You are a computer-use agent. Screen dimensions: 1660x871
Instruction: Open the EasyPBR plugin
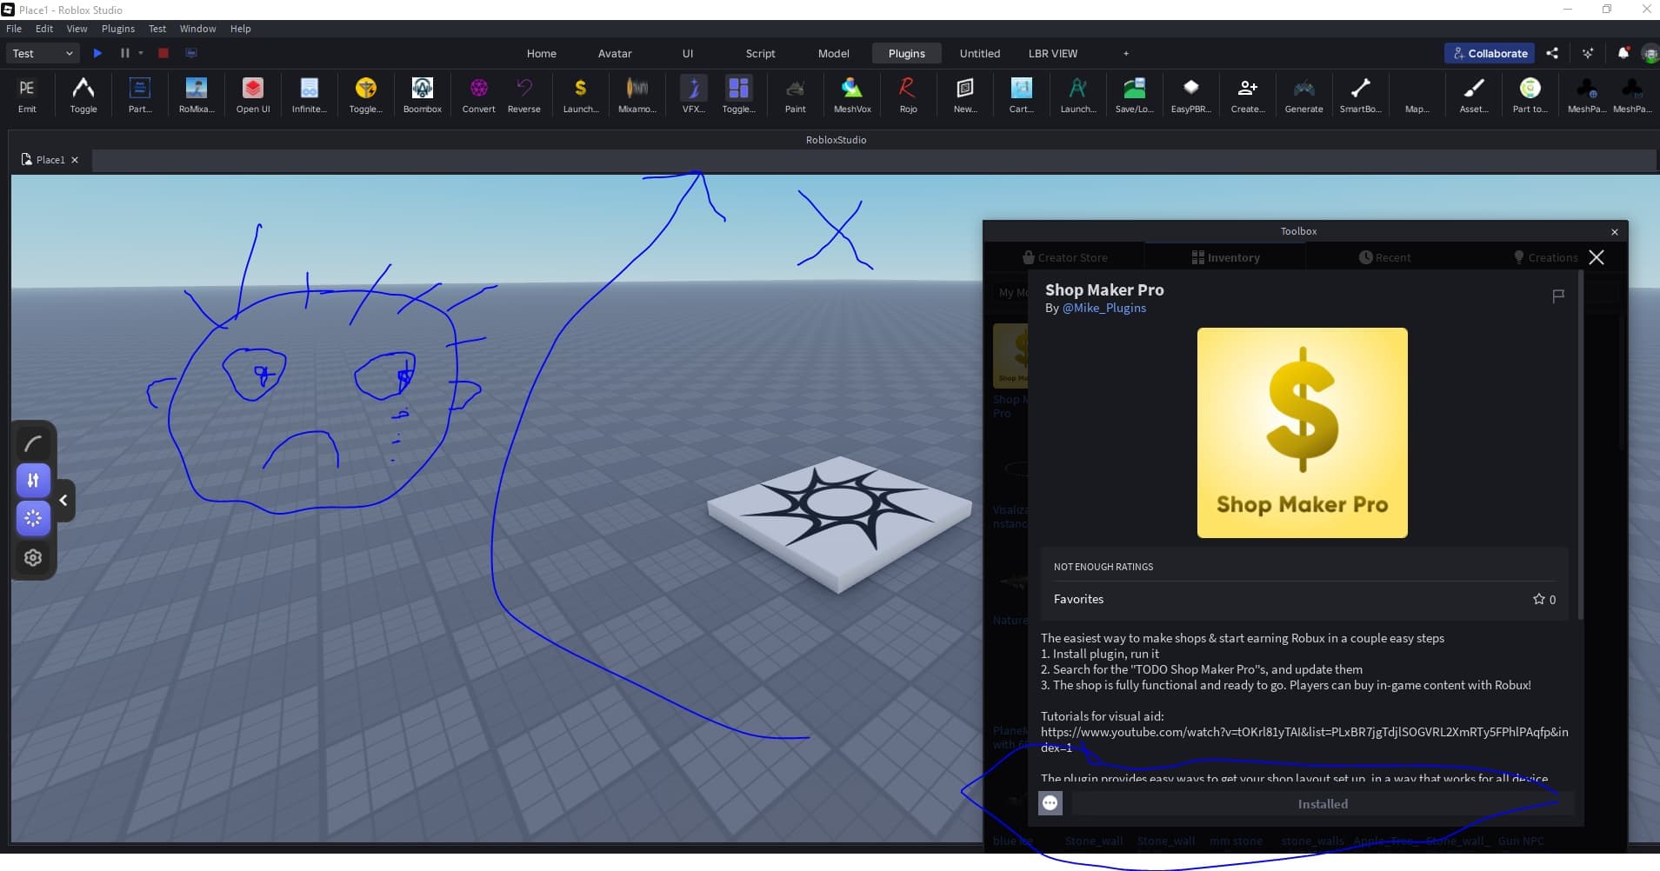click(1190, 94)
